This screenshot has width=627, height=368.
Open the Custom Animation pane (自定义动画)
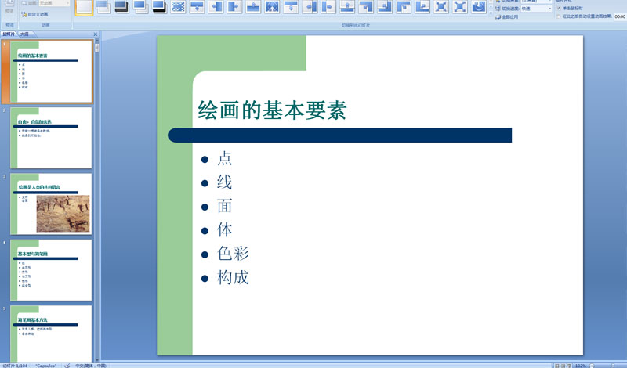[34, 14]
